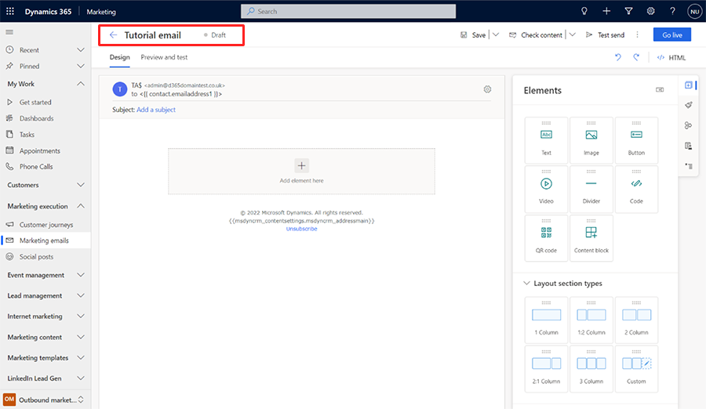706x409 pixels.
Task: Open the bottom list-style right-rail icon
Action: [689, 166]
